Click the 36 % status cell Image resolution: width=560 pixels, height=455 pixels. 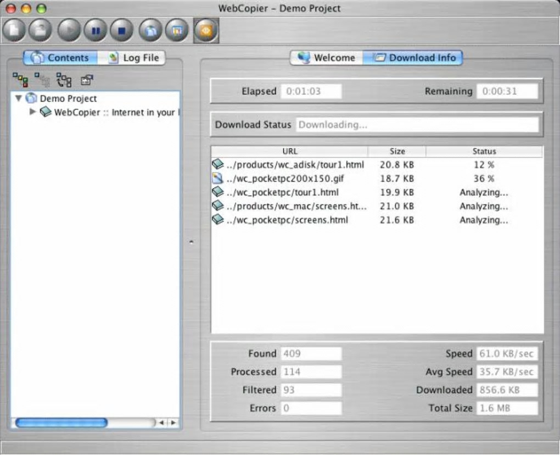point(484,179)
